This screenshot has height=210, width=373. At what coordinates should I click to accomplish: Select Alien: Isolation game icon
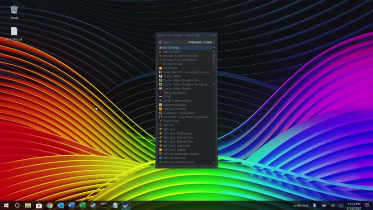click(160, 52)
